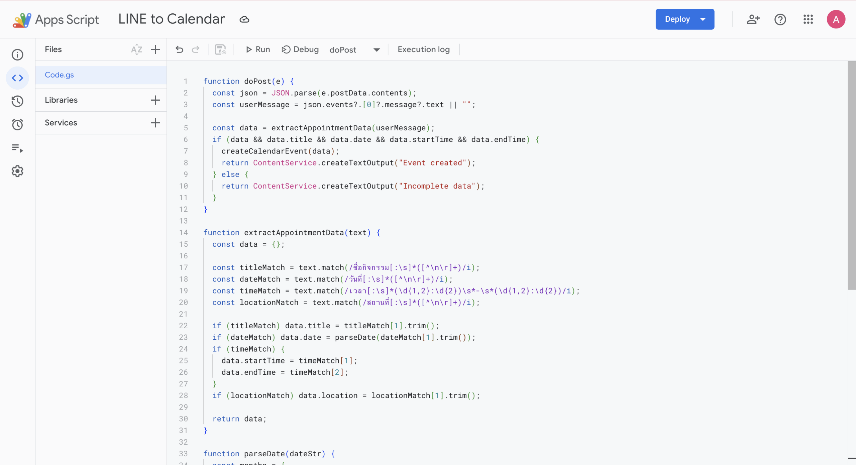Add a library with the Libraries plus

click(x=155, y=100)
